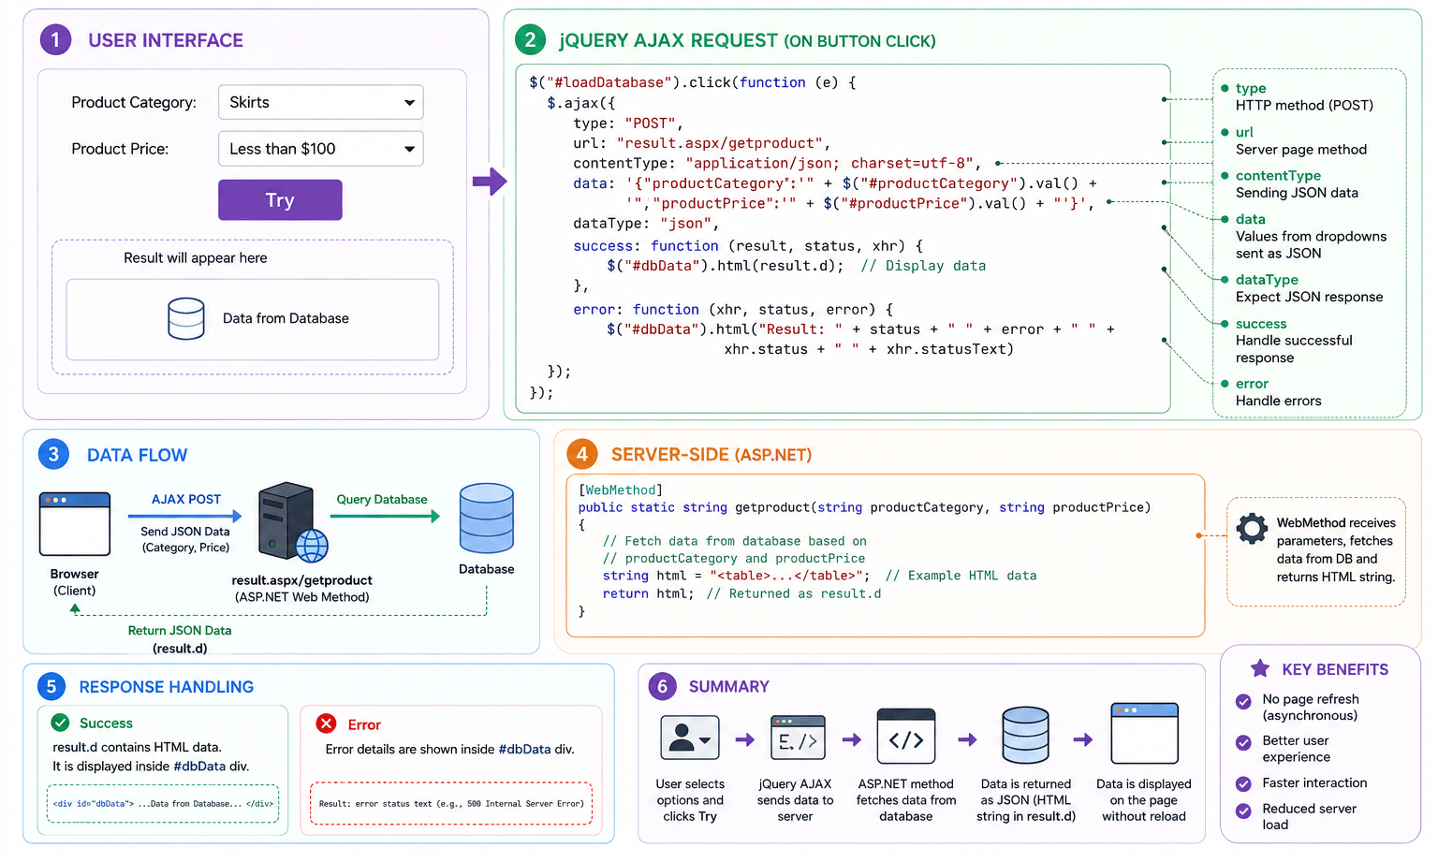1438x862 pixels.
Task: Click the 'RESPONSE HANDLING' section heading
Action: tap(167, 687)
